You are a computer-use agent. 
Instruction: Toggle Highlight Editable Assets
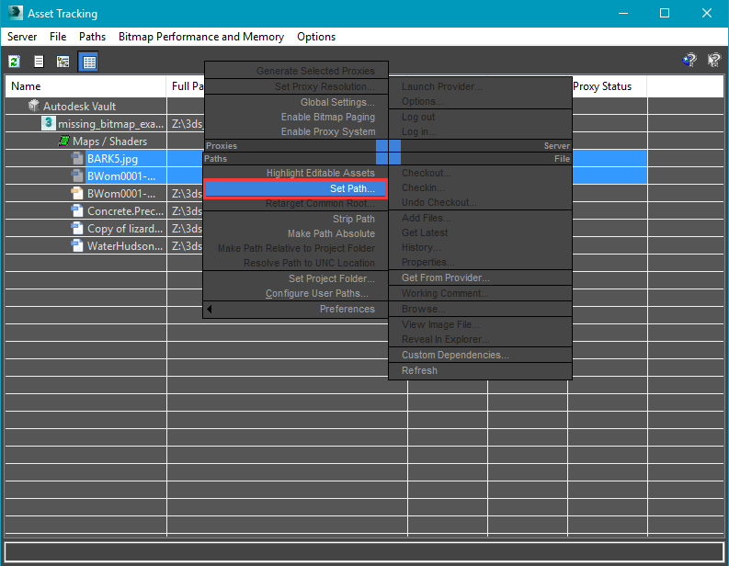coord(320,173)
